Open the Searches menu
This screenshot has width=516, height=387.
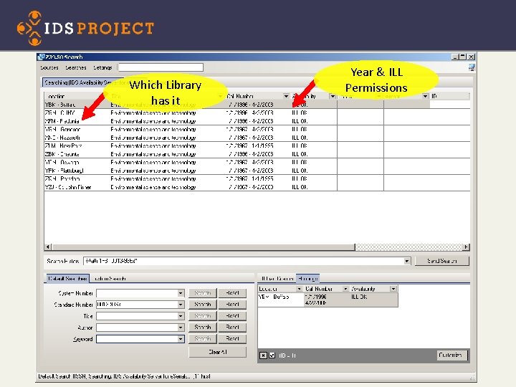coord(76,67)
